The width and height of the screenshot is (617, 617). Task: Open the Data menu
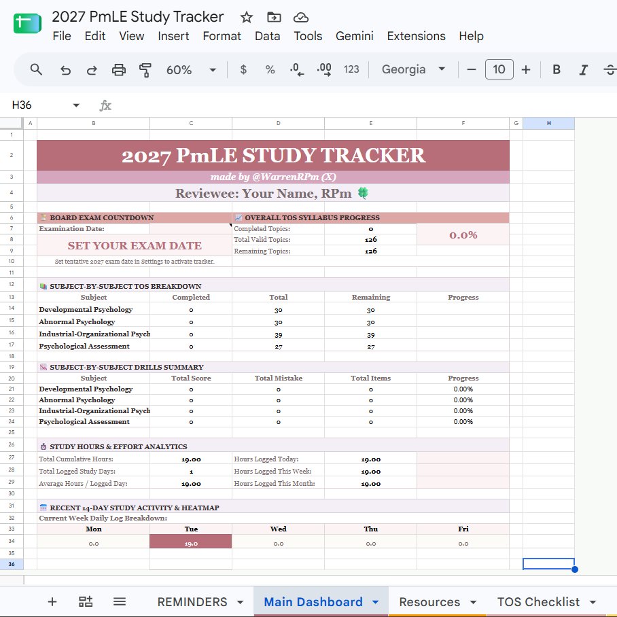[267, 36]
